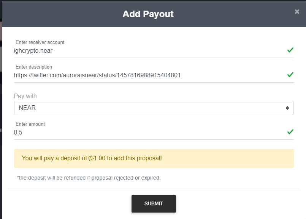Viewport: 306px width, 219px height.
Task: Click green checkmark beside description field
Action: pos(290,75)
